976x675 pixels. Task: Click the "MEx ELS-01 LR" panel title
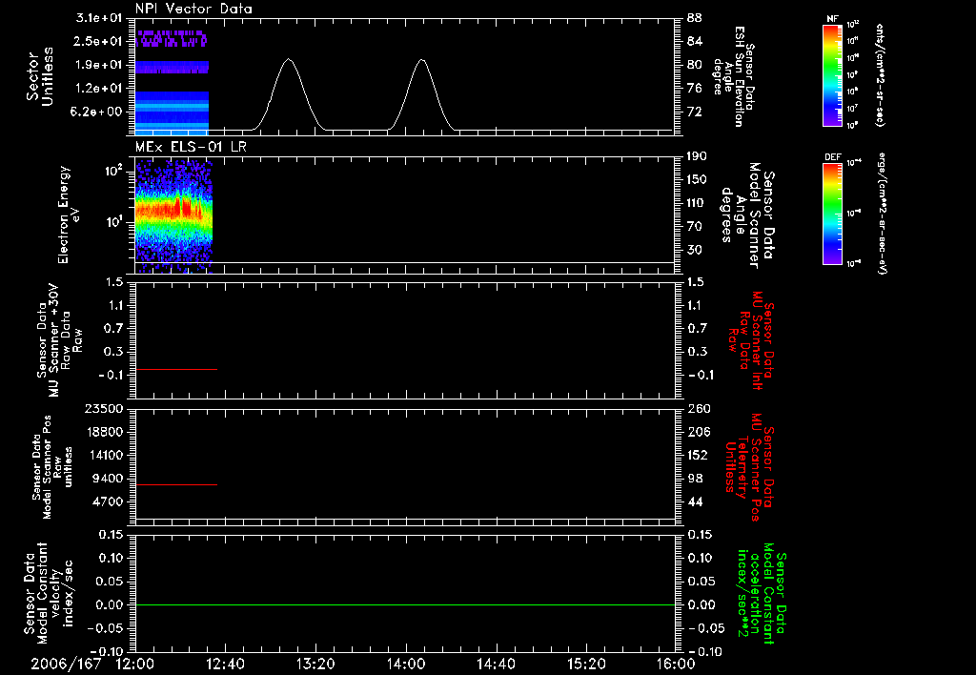pyautogui.click(x=191, y=147)
